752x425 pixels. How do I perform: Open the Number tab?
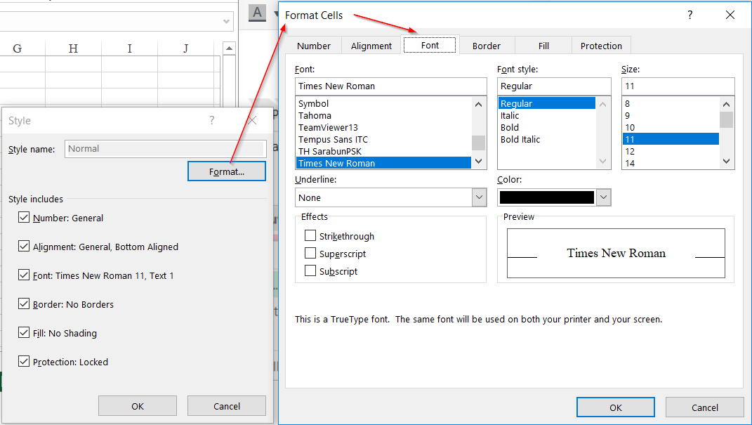[314, 46]
